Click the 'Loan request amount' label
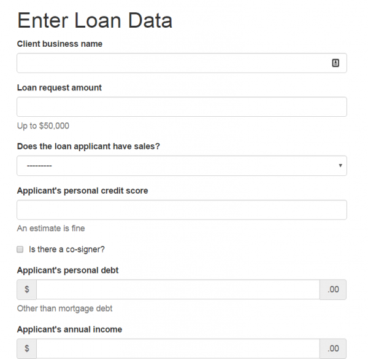 (x=59, y=87)
